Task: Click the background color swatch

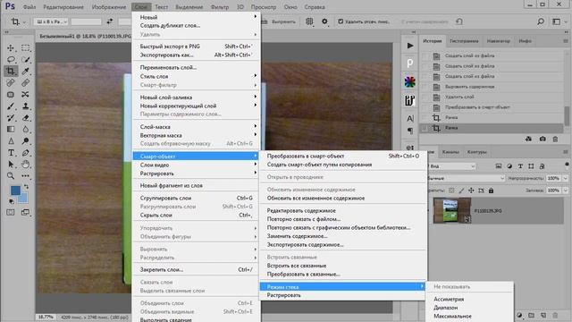Action: click(24, 199)
